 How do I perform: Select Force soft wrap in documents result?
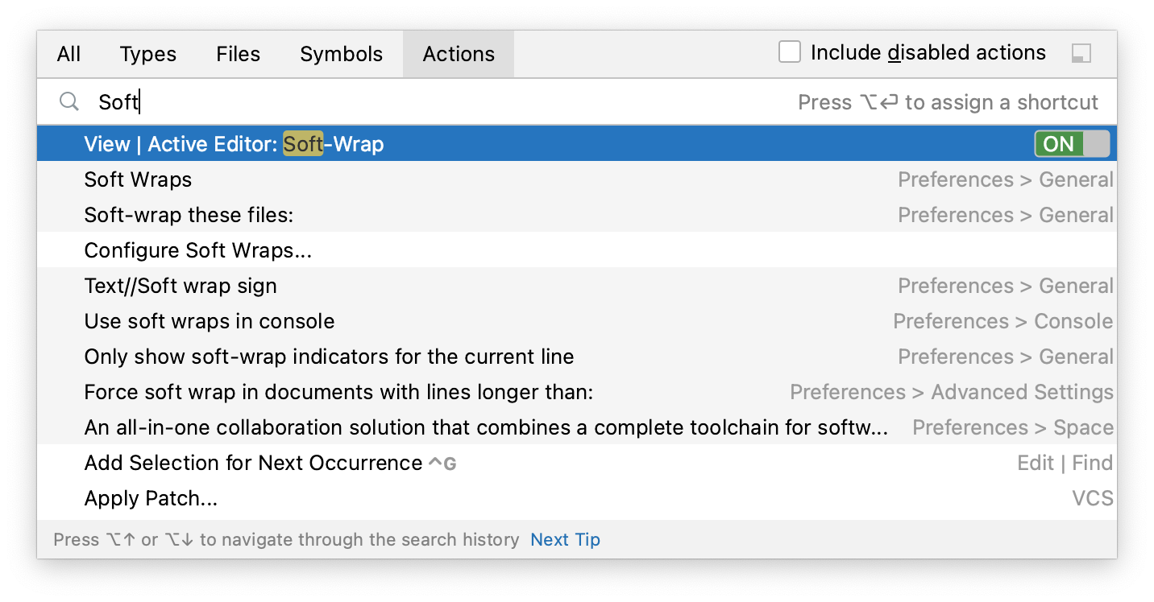tap(338, 392)
